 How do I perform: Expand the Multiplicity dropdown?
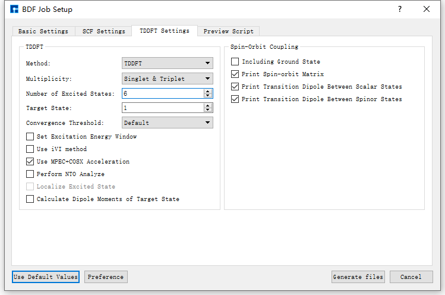point(167,79)
